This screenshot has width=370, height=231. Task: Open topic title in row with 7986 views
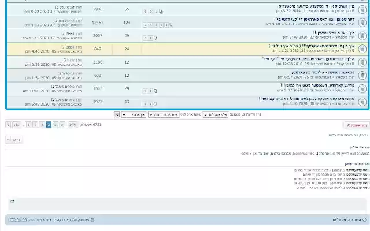317,6
